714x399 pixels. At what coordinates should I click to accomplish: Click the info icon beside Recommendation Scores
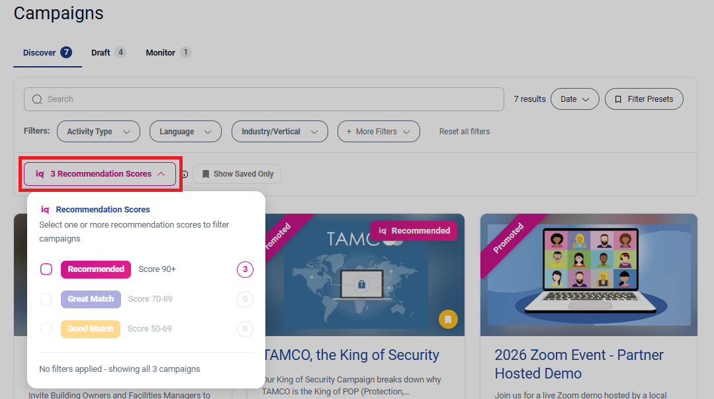(x=185, y=175)
